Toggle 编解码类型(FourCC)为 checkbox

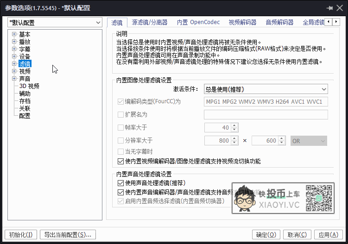click(120, 102)
